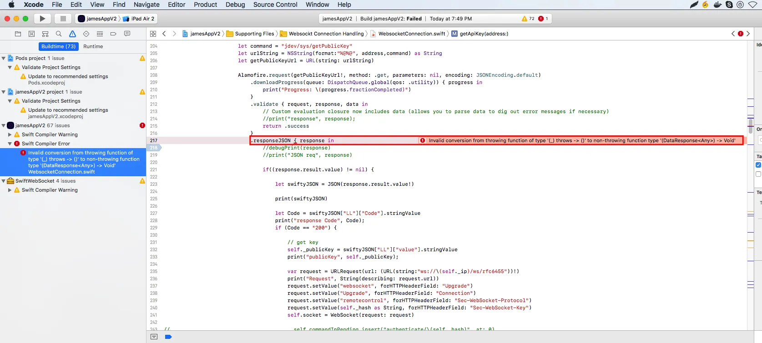Run the project with the Play button

42,19
